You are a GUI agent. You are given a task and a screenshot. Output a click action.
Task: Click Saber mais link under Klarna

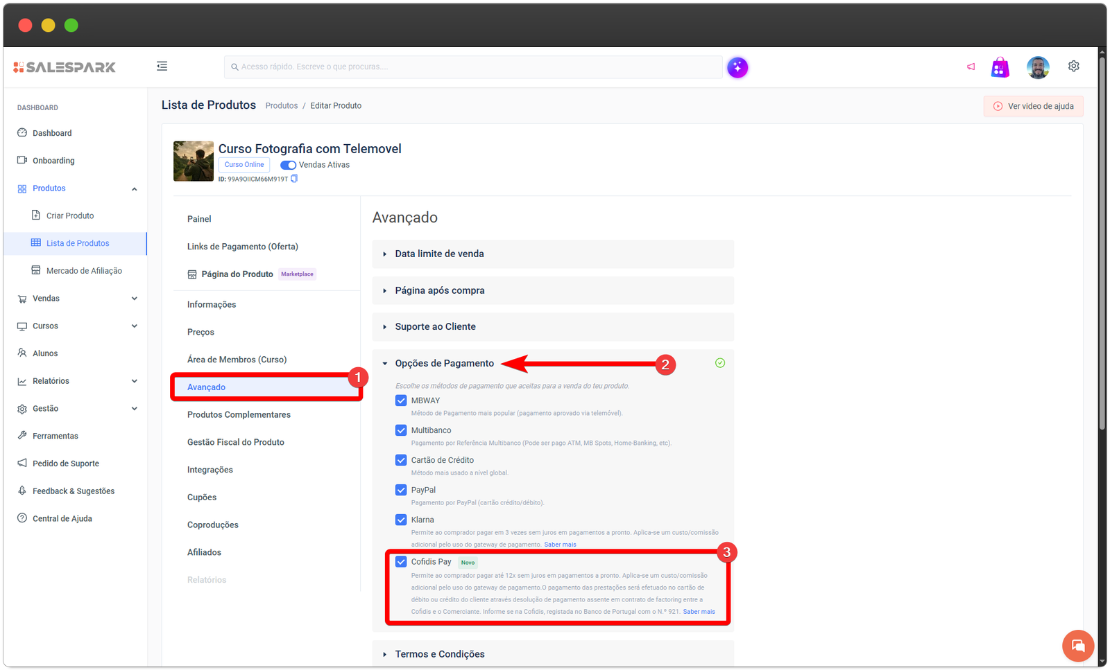(x=560, y=545)
